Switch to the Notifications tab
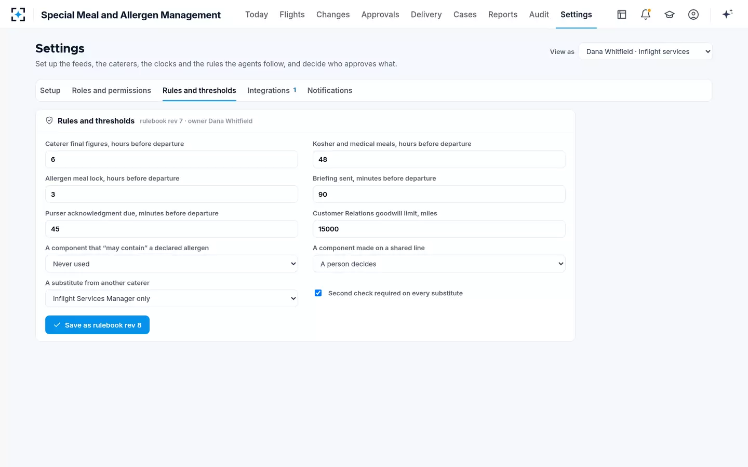Viewport: 748px width, 467px height. coord(330,90)
